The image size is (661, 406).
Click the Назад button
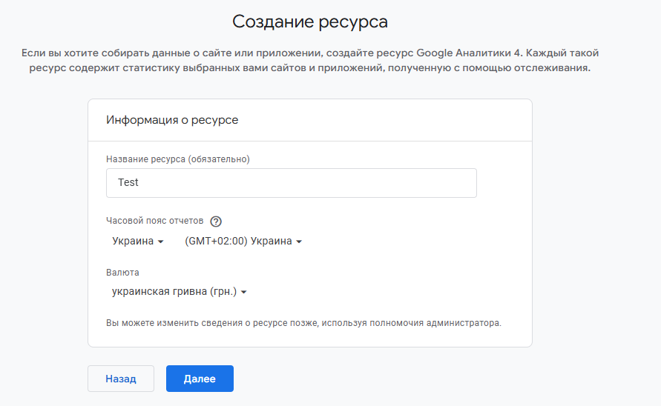pos(121,379)
